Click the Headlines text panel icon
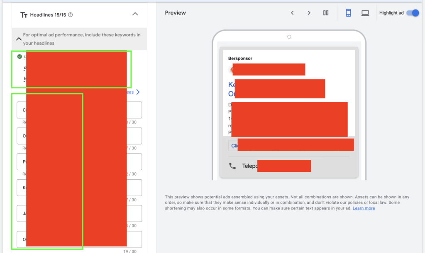The image size is (425, 253). coord(24,14)
